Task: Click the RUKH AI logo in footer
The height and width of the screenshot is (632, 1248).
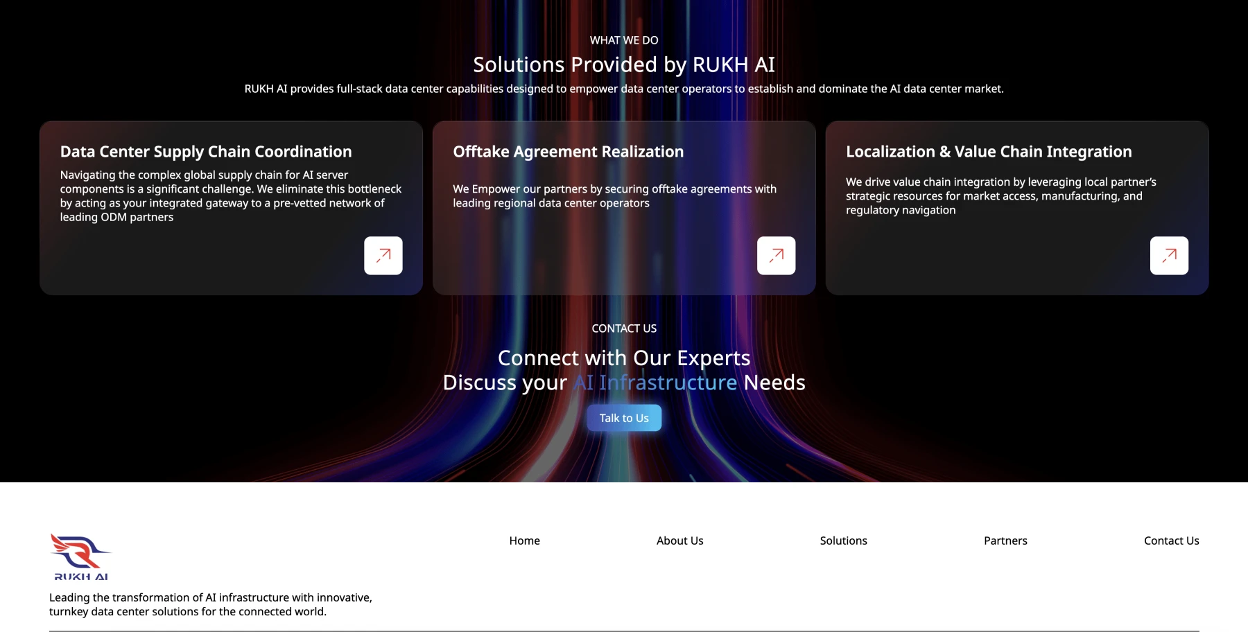Action: 80,557
